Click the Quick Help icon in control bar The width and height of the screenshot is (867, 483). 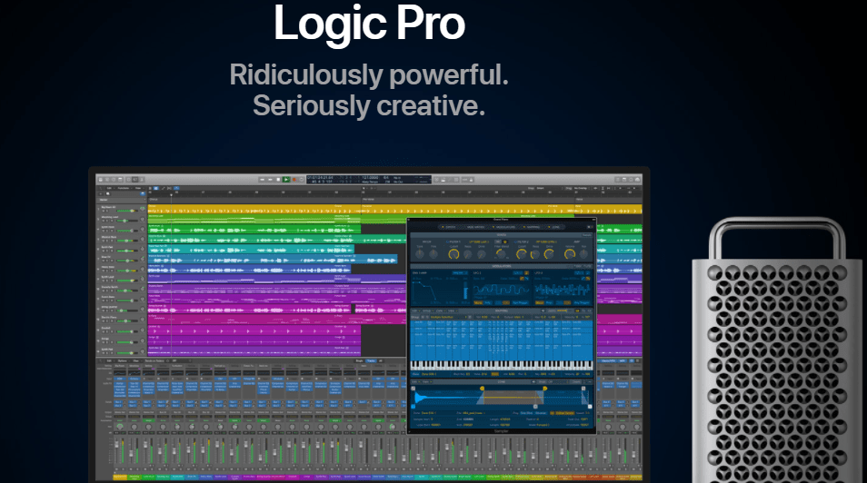(114, 180)
